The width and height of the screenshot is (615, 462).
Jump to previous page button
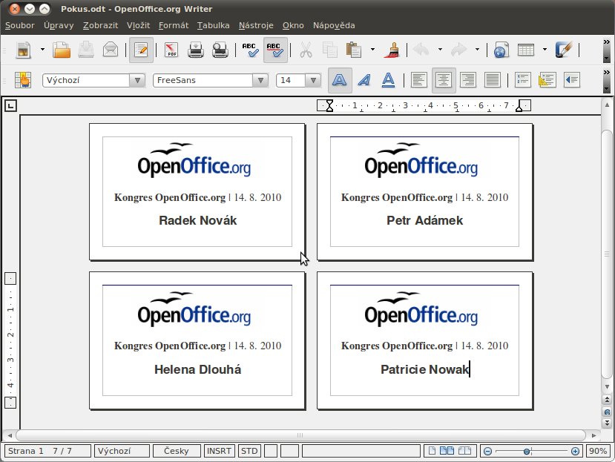(x=607, y=400)
